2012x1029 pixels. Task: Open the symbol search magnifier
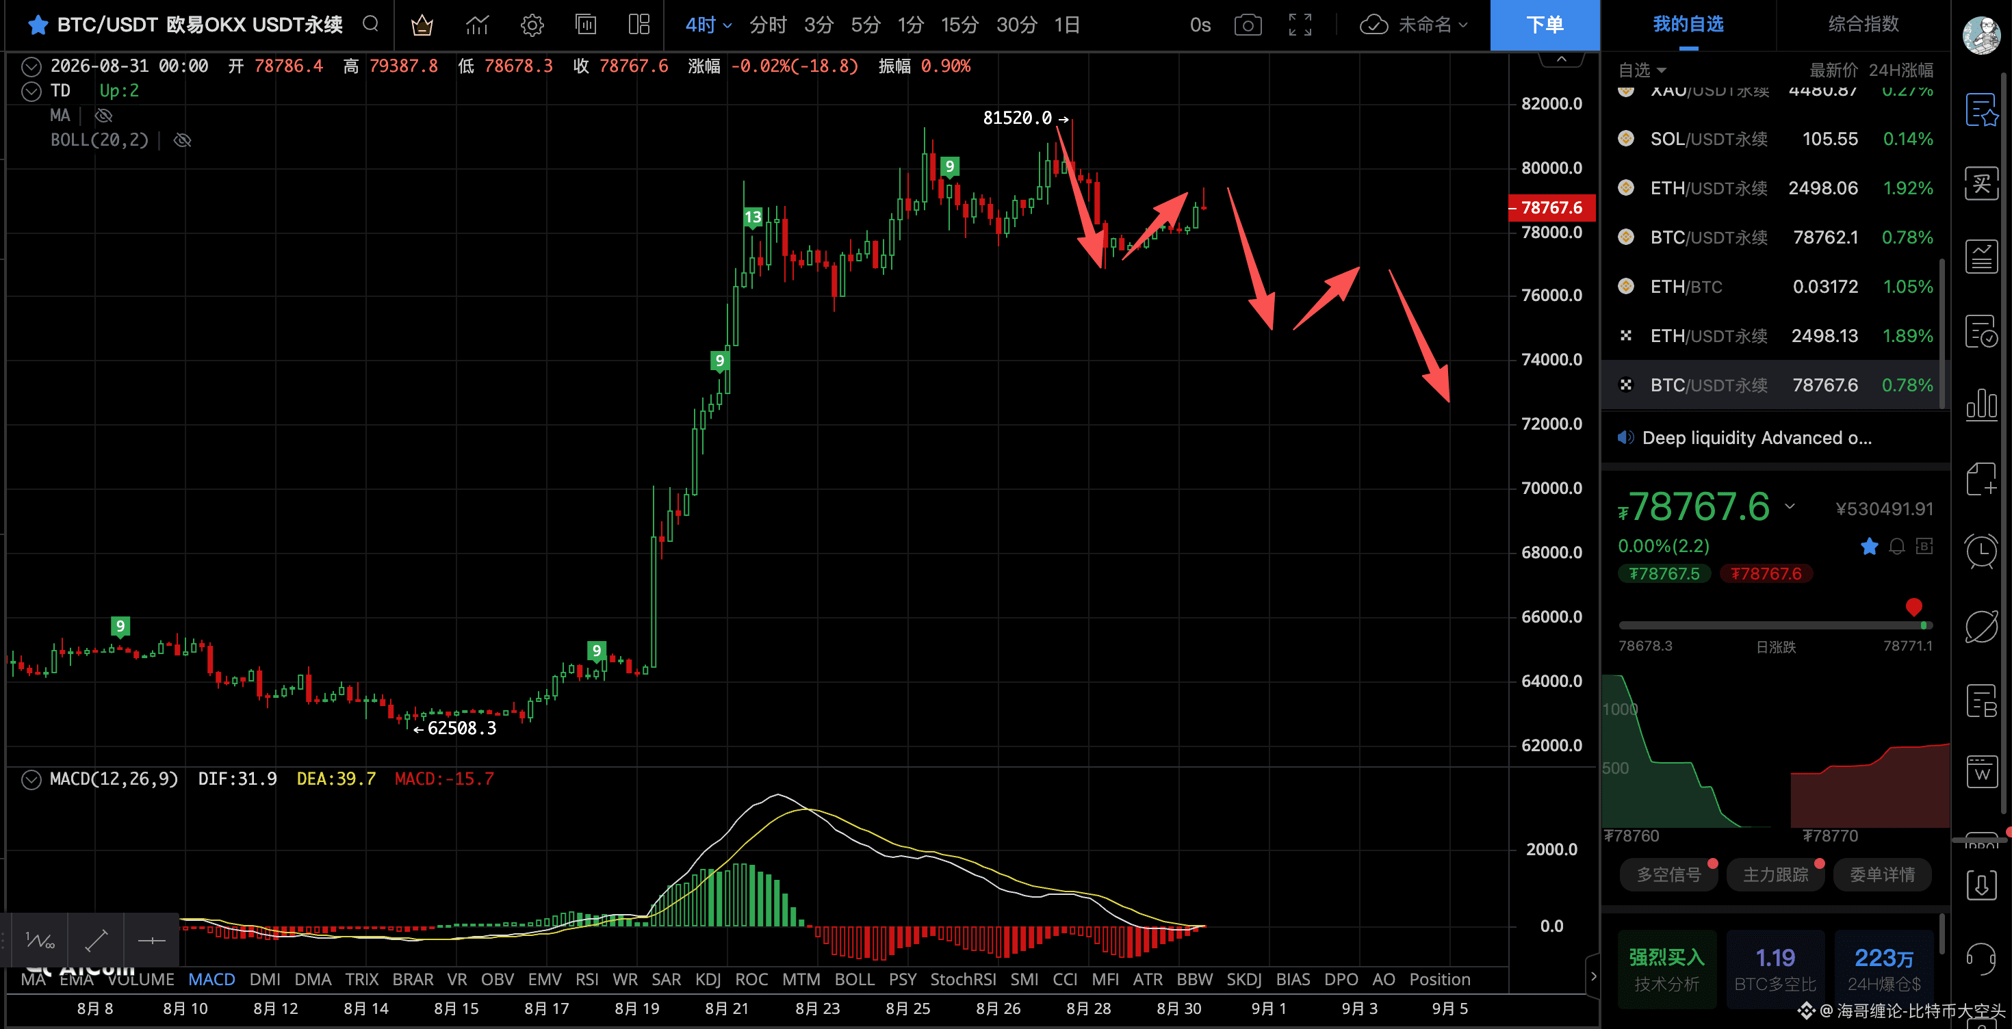(x=371, y=24)
